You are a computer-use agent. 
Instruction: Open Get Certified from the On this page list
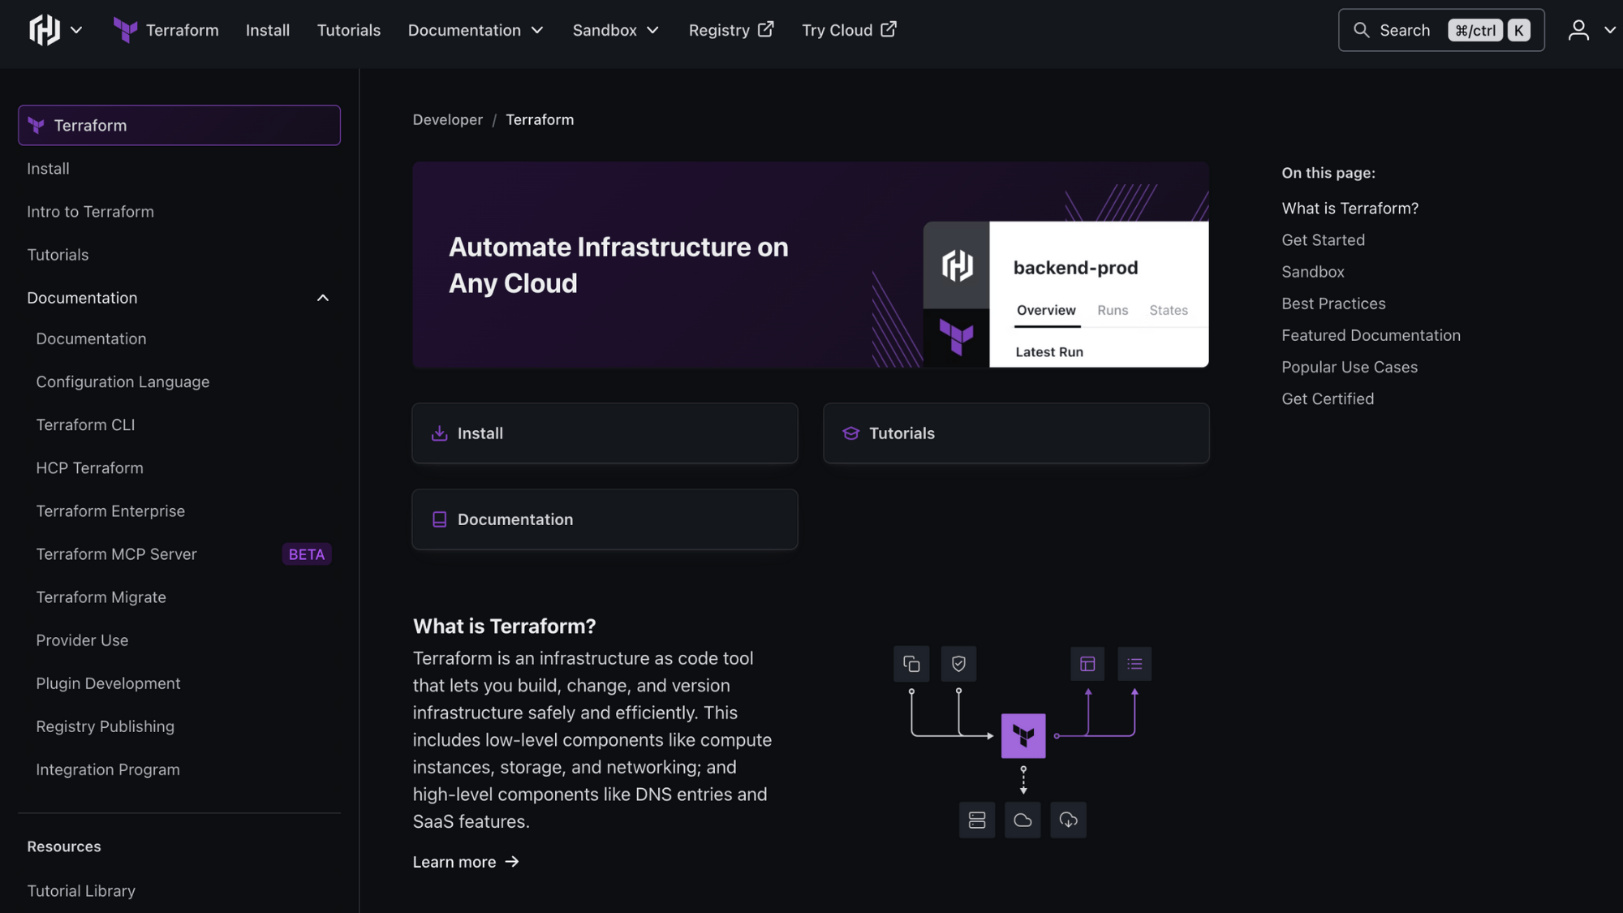click(1328, 398)
